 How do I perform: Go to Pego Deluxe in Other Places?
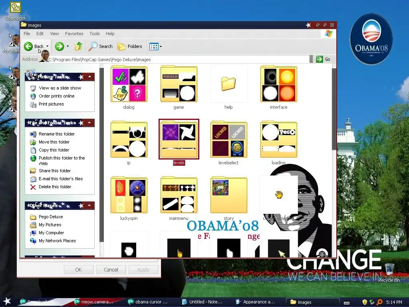(x=51, y=217)
